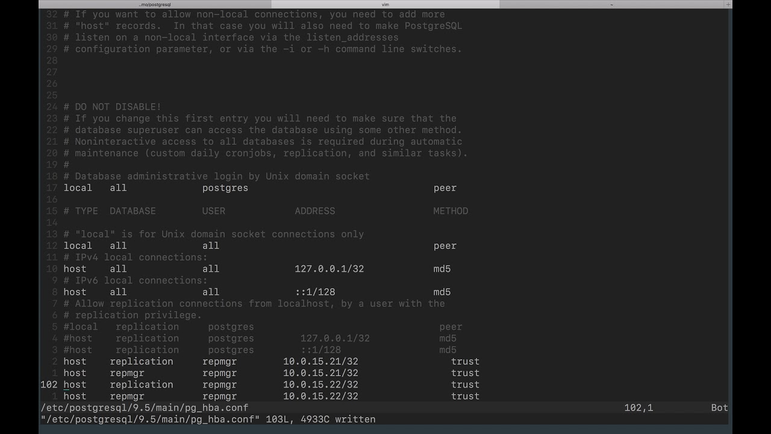Click the commented '#local replication postgres' line
771x434 pixels.
click(x=263, y=327)
